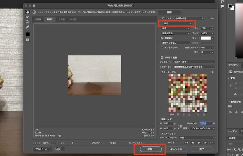Open the マット color dropdown arrow
This screenshot has height=156, width=243.
pos(212,38)
